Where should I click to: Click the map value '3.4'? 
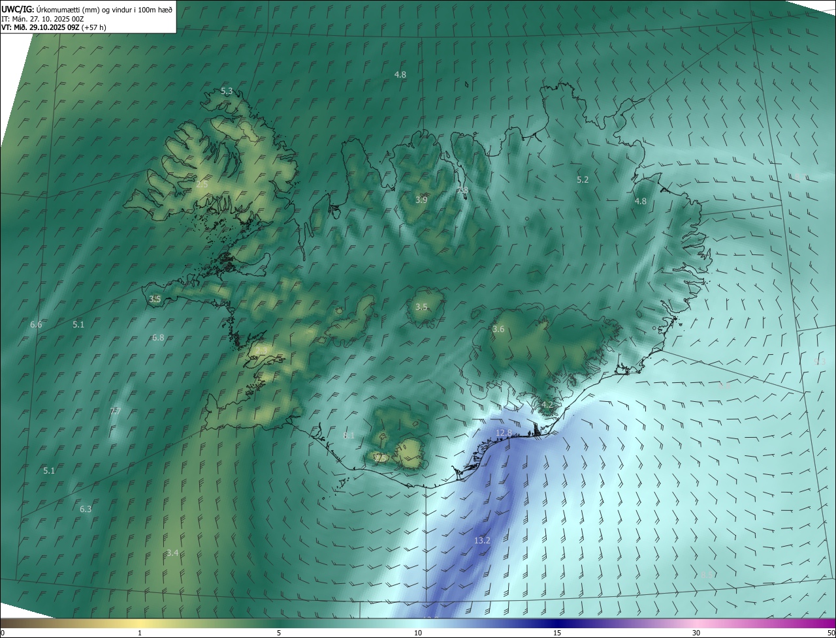click(x=172, y=553)
